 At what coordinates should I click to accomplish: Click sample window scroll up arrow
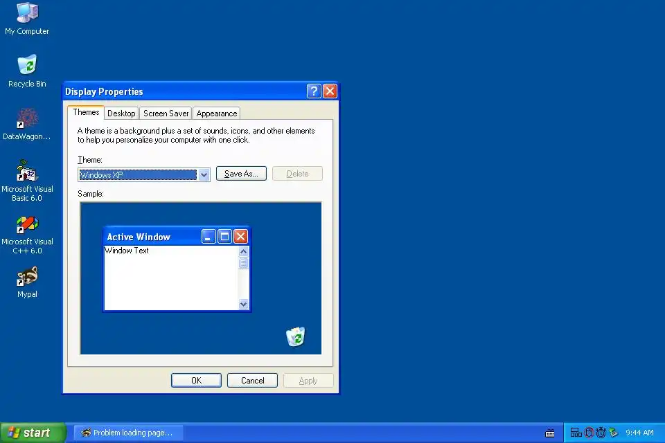click(243, 251)
